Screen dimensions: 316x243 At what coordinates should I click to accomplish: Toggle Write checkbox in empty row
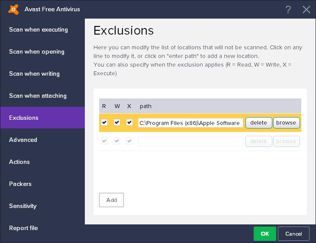click(x=117, y=141)
